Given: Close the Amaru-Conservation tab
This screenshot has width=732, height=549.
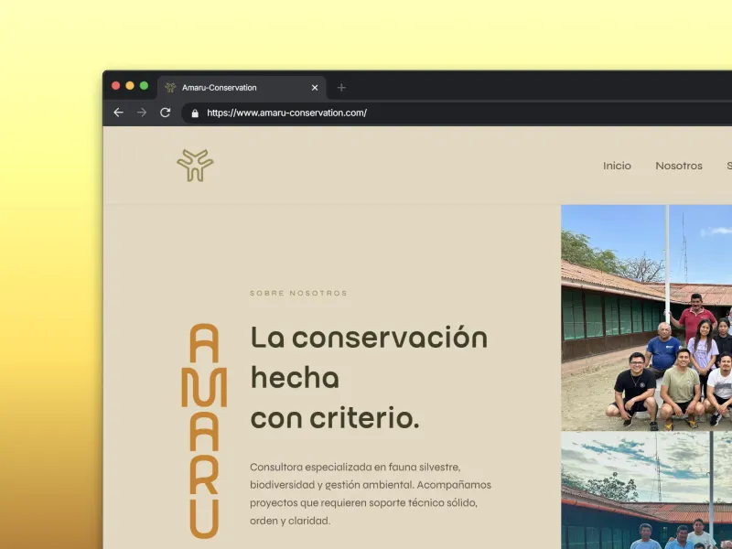Looking at the screenshot, I should click(315, 87).
